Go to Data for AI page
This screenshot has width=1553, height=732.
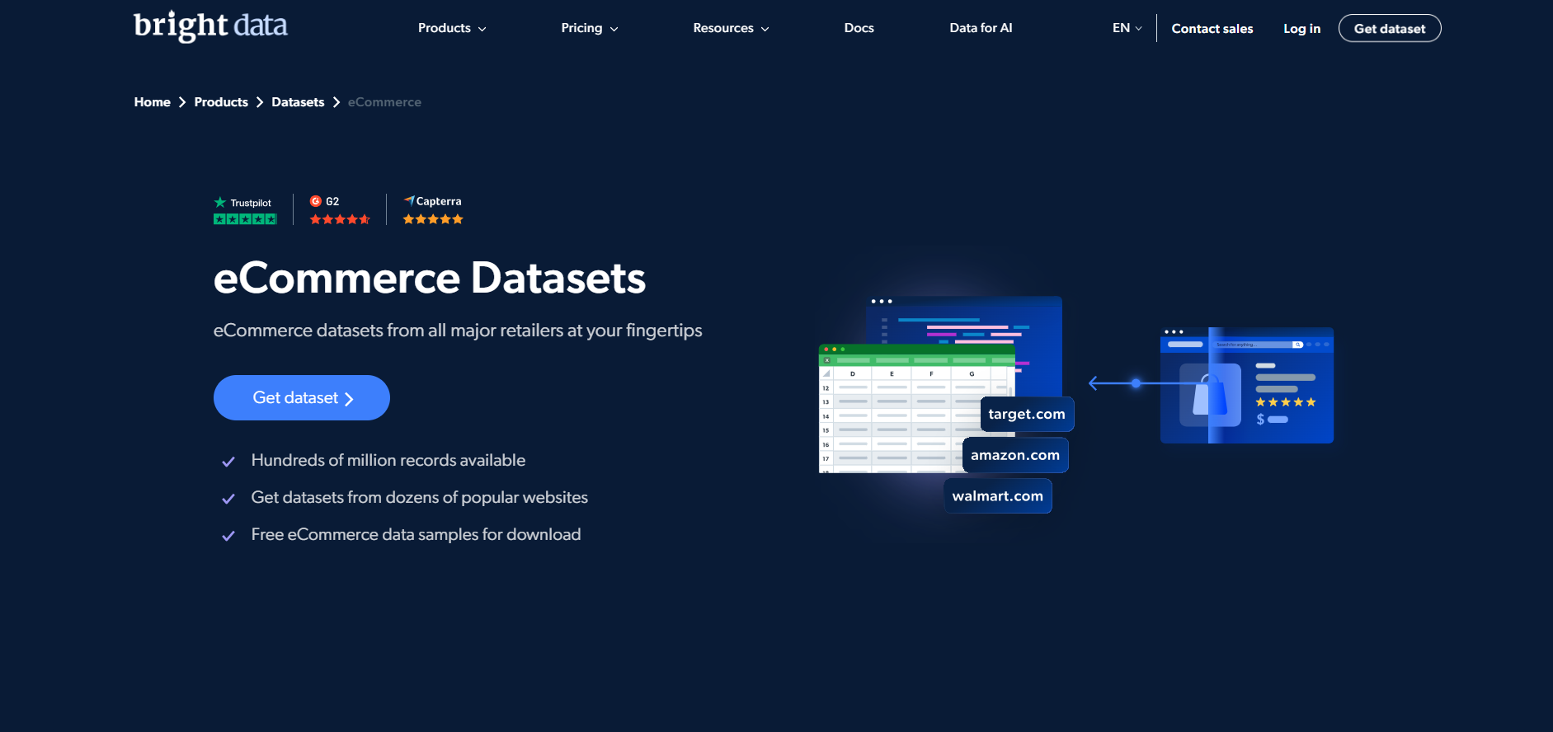981,28
